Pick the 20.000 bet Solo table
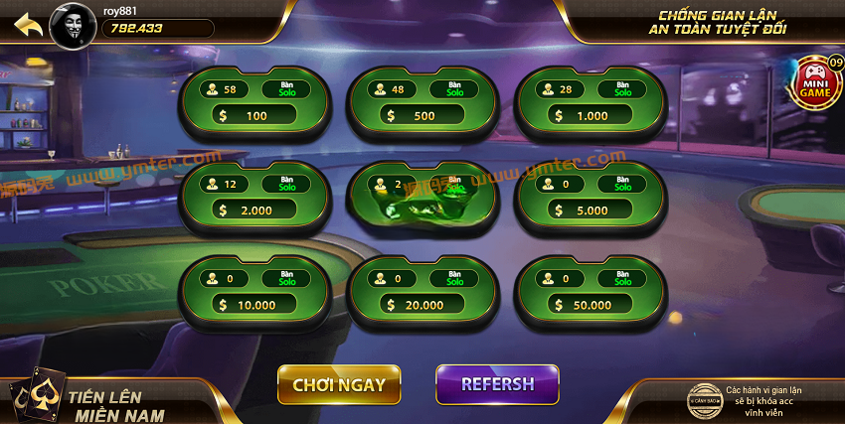Image resolution: width=845 pixels, height=424 pixels. (x=422, y=293)
